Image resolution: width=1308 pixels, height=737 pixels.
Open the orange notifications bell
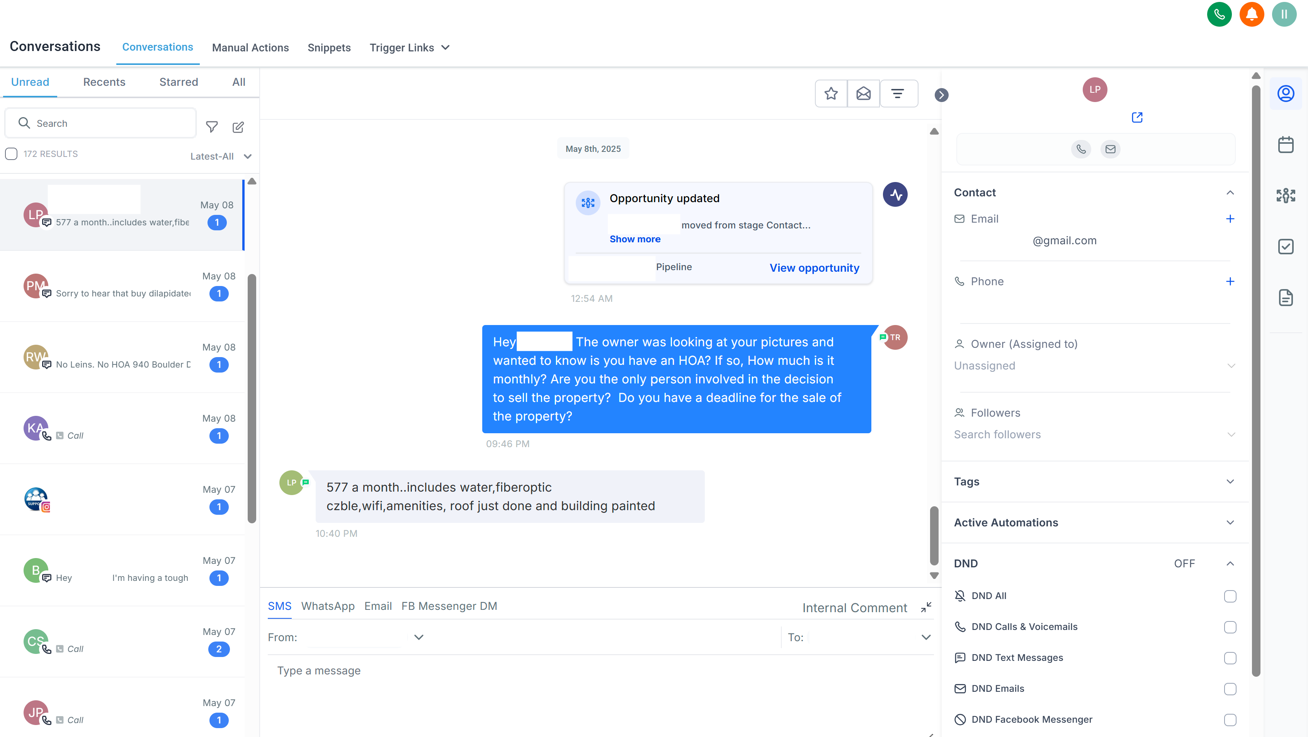(x=1251, y=14)
